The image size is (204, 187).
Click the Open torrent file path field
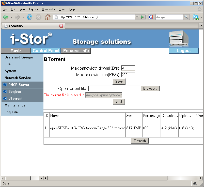(114, 88)
